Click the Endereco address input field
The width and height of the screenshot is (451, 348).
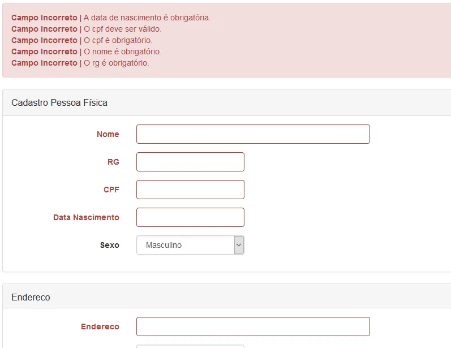[253, 326]
